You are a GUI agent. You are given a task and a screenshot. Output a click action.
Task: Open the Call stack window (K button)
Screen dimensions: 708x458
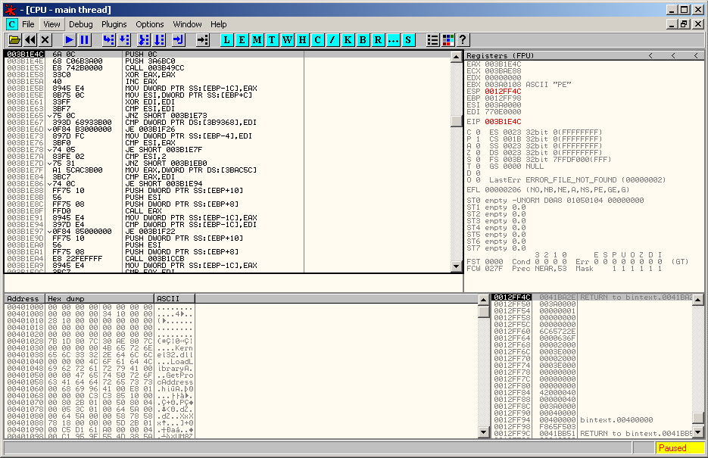pos(348,39)
